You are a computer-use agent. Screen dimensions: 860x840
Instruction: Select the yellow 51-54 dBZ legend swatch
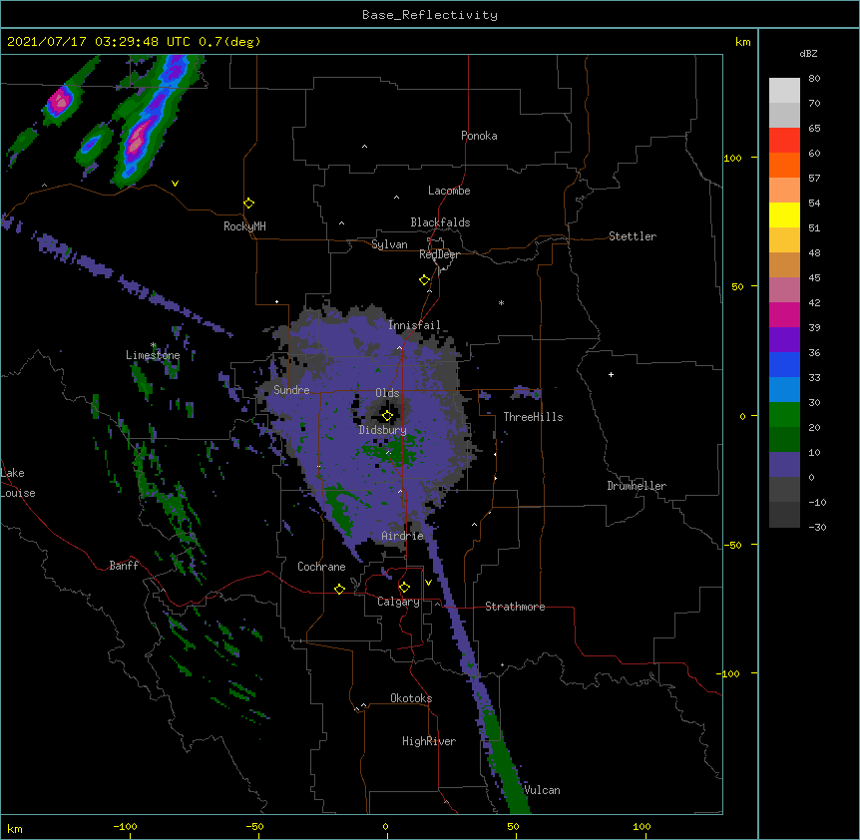tap(784, 214)
